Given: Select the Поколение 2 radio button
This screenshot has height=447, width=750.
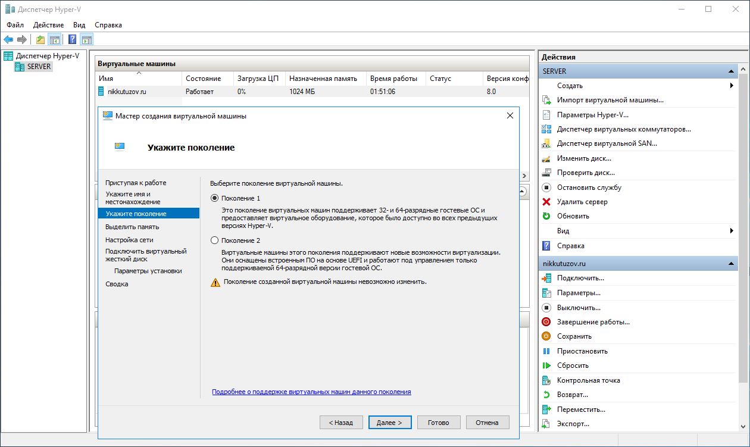Looking at the screenshot, I should point(215,240).
